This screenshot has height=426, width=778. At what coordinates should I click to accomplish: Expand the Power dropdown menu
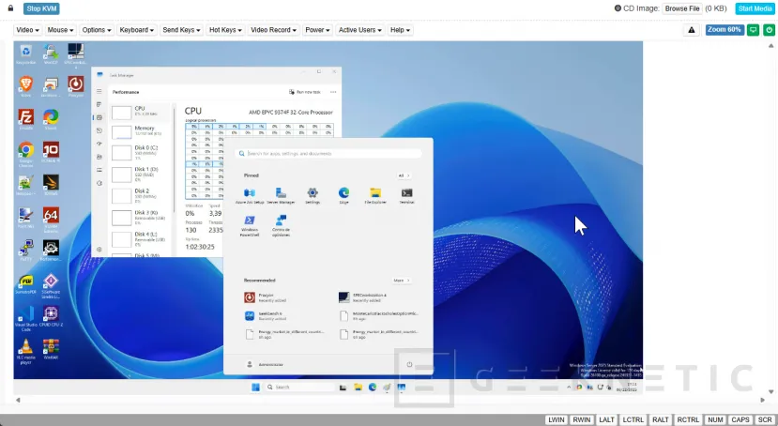tap(317, 30)
